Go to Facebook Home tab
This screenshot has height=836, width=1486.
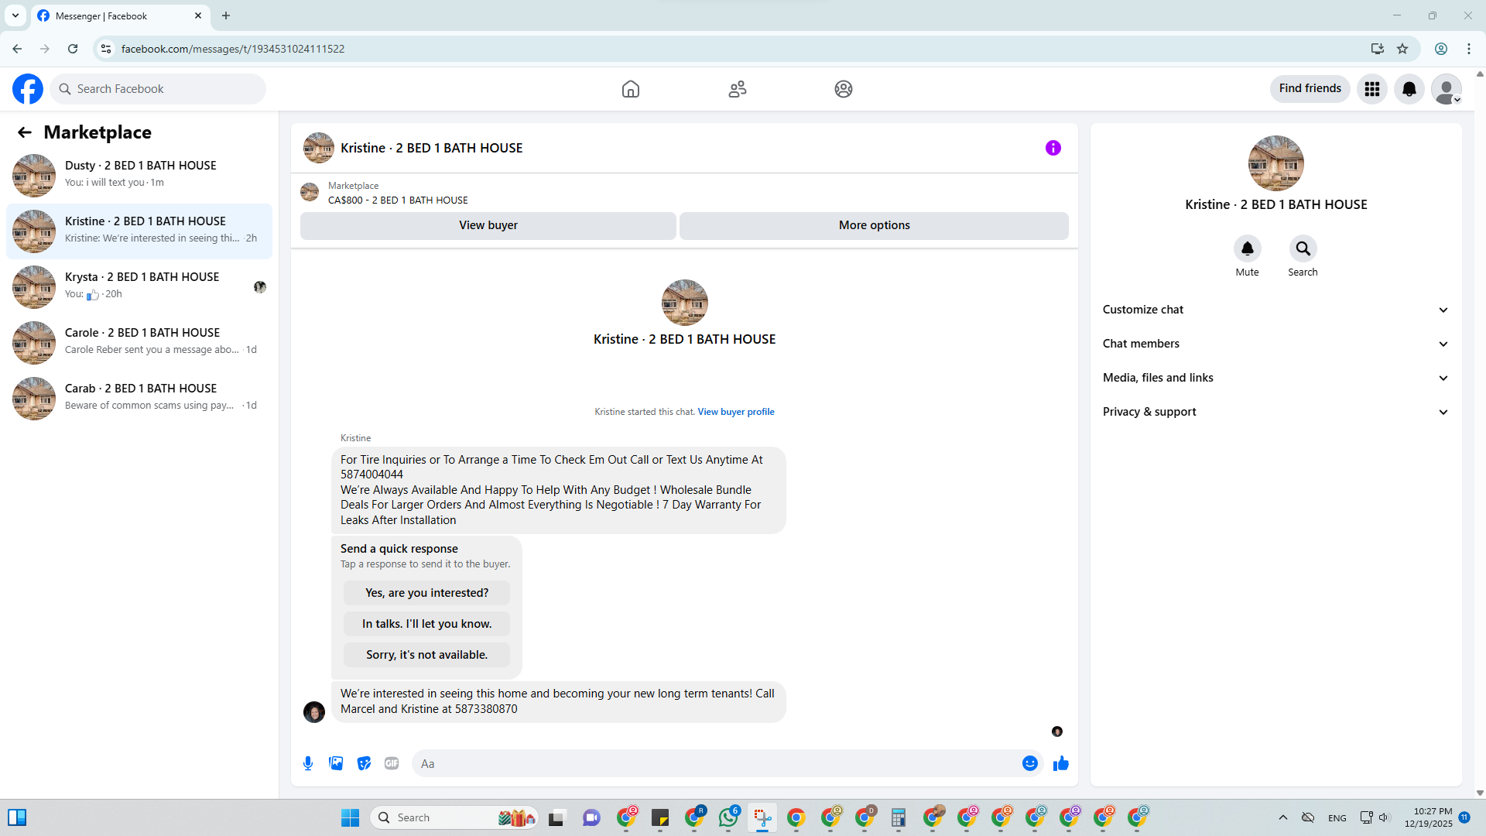tap(630, 89)
